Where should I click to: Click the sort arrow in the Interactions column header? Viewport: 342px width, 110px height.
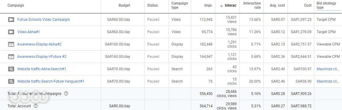tap(222, 6)
